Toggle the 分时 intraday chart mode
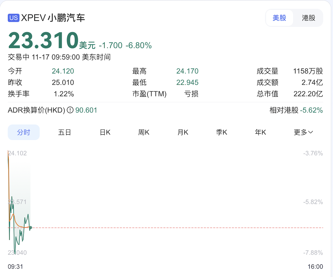This screenshot has height=277, width=333. tap(23, 132)
